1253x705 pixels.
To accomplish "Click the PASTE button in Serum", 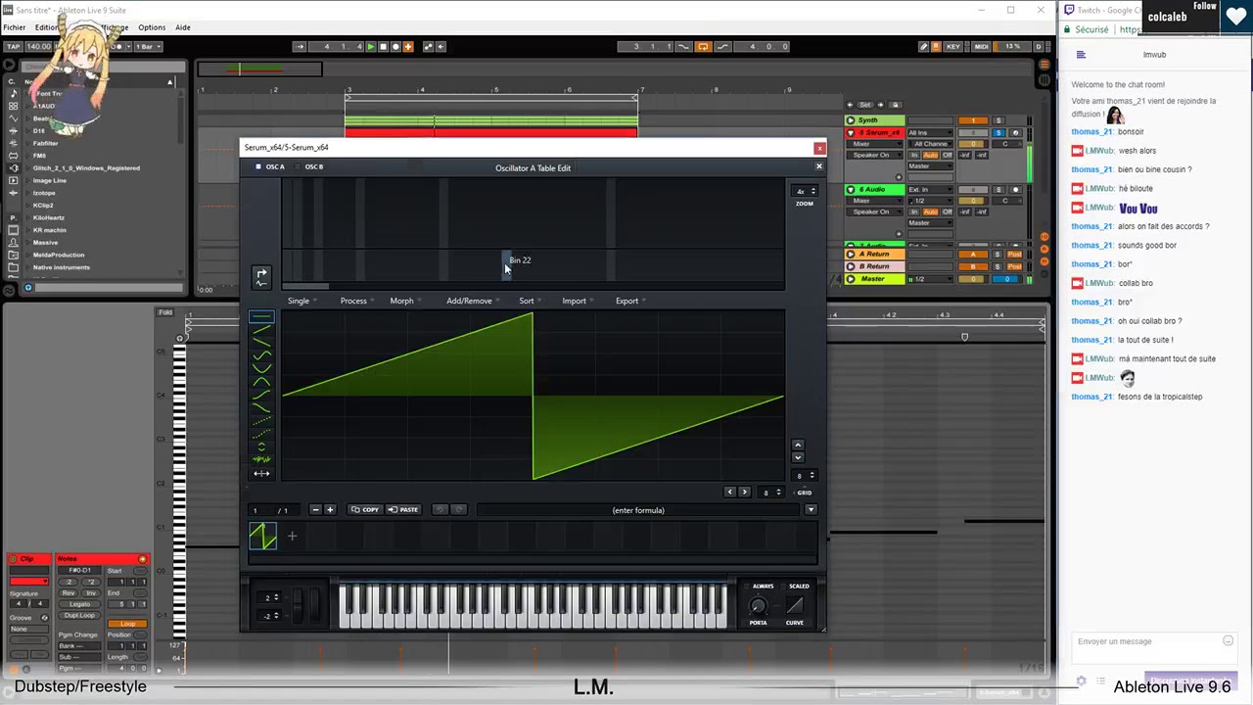I will pyautogui.click(x=403, y=509).
